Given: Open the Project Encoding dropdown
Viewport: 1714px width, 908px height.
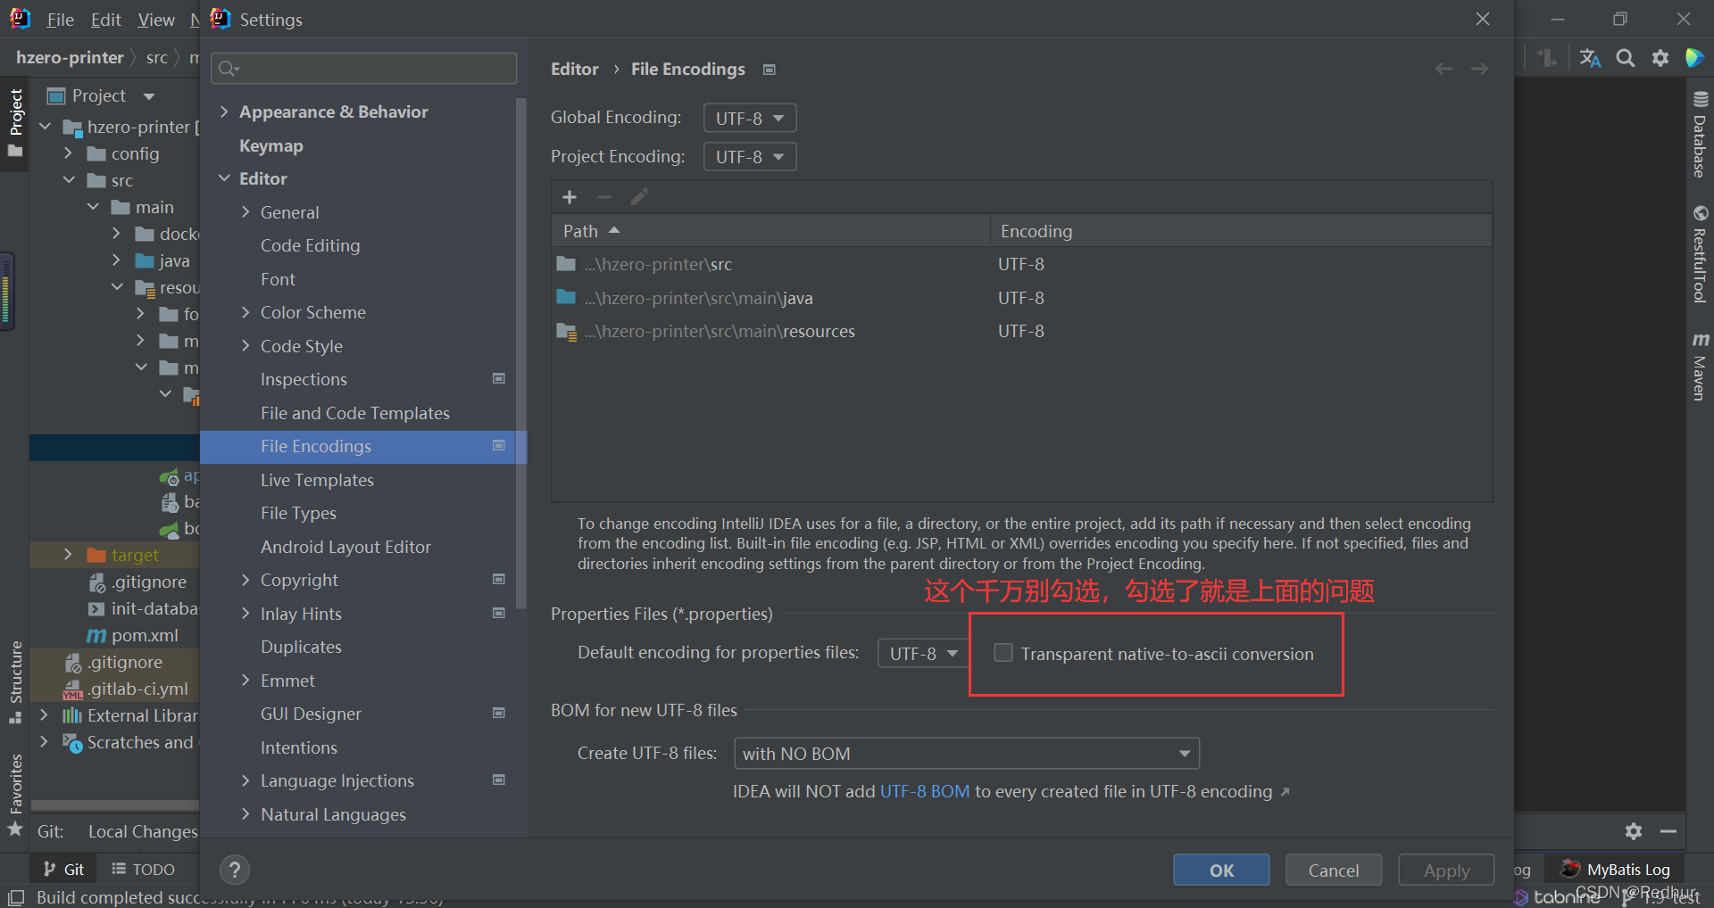Looking at the screenshot, I should 750,157.
